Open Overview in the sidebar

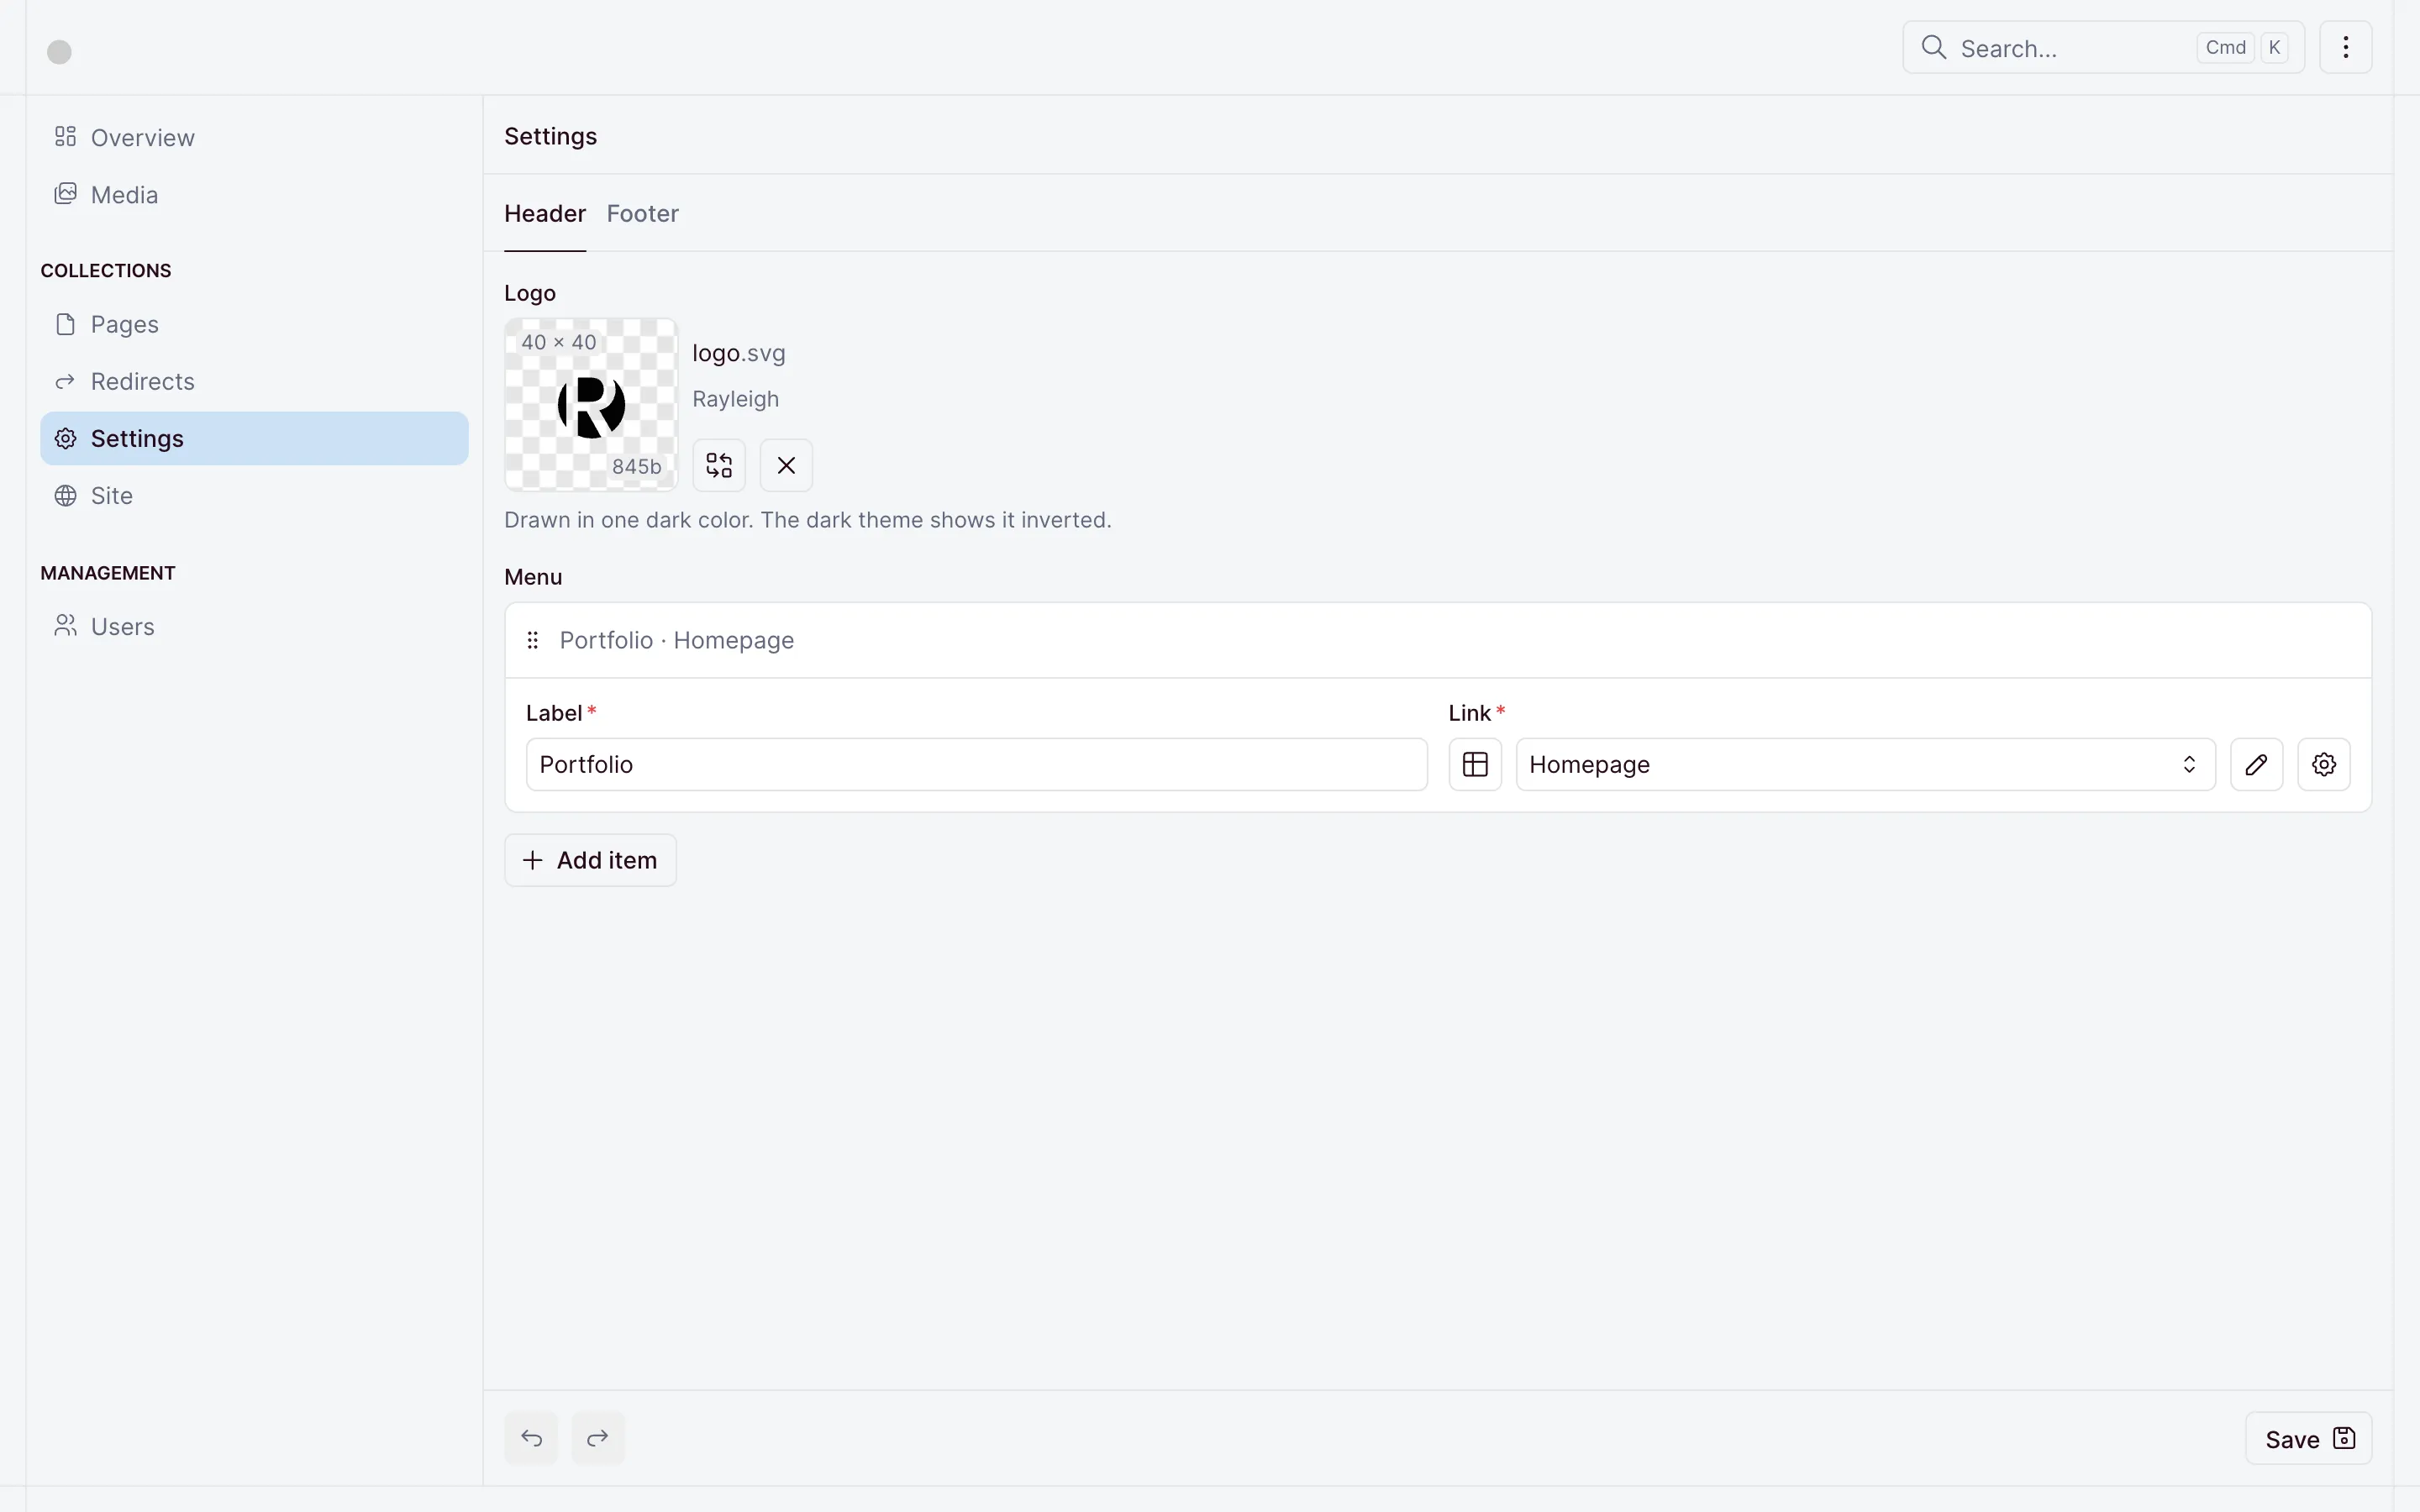[x=254, y=137]
